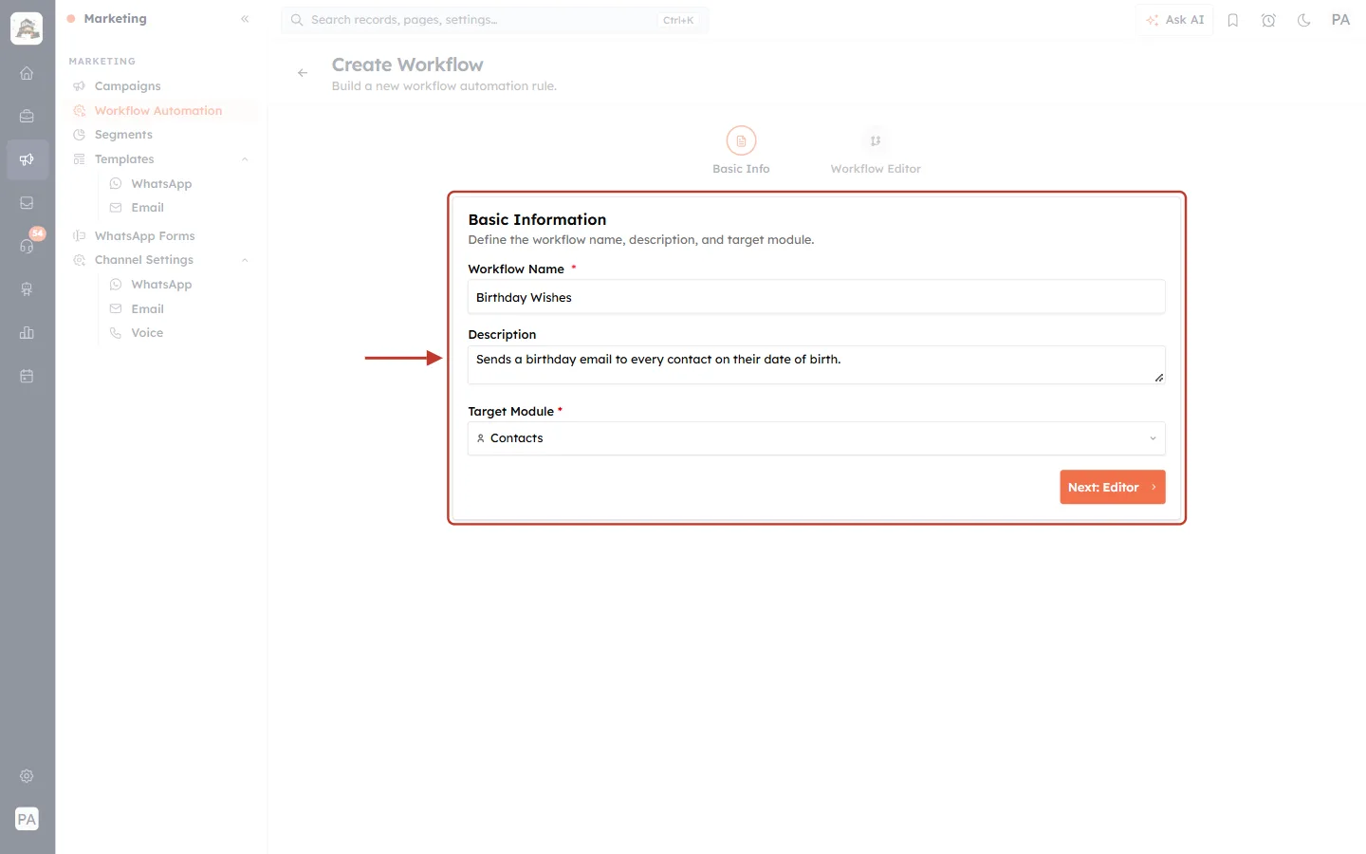Open the headset support icon with badge
The image size is (1366, 854).
(x=27, y=246)
